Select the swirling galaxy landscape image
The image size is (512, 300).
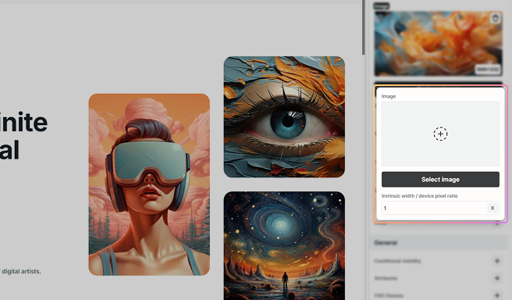[284, 246]
